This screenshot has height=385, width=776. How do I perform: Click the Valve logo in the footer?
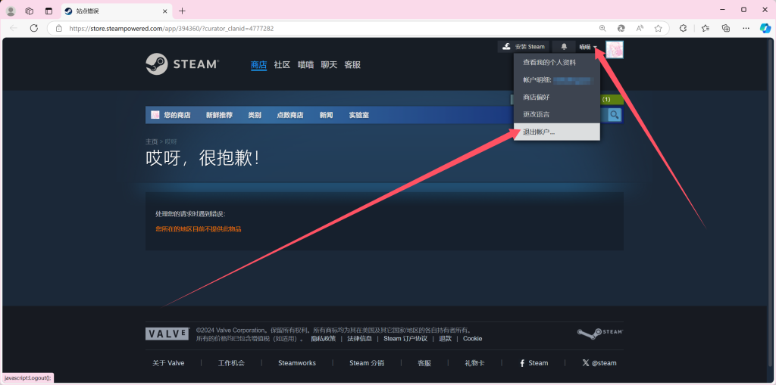point(167,334)
